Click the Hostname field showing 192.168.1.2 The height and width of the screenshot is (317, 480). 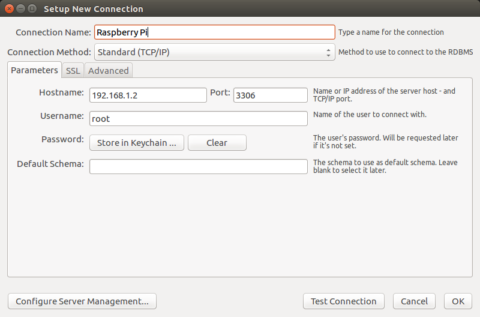(148, 95)
